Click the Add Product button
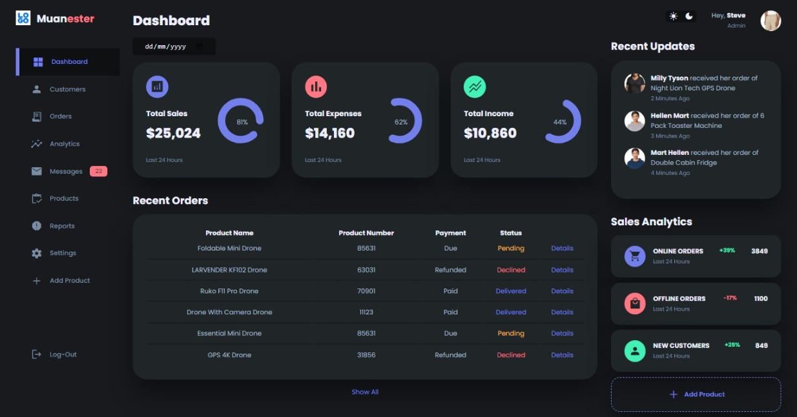This screenshot has height=417, width=797. pyautogui.click(x=696, y=394)
